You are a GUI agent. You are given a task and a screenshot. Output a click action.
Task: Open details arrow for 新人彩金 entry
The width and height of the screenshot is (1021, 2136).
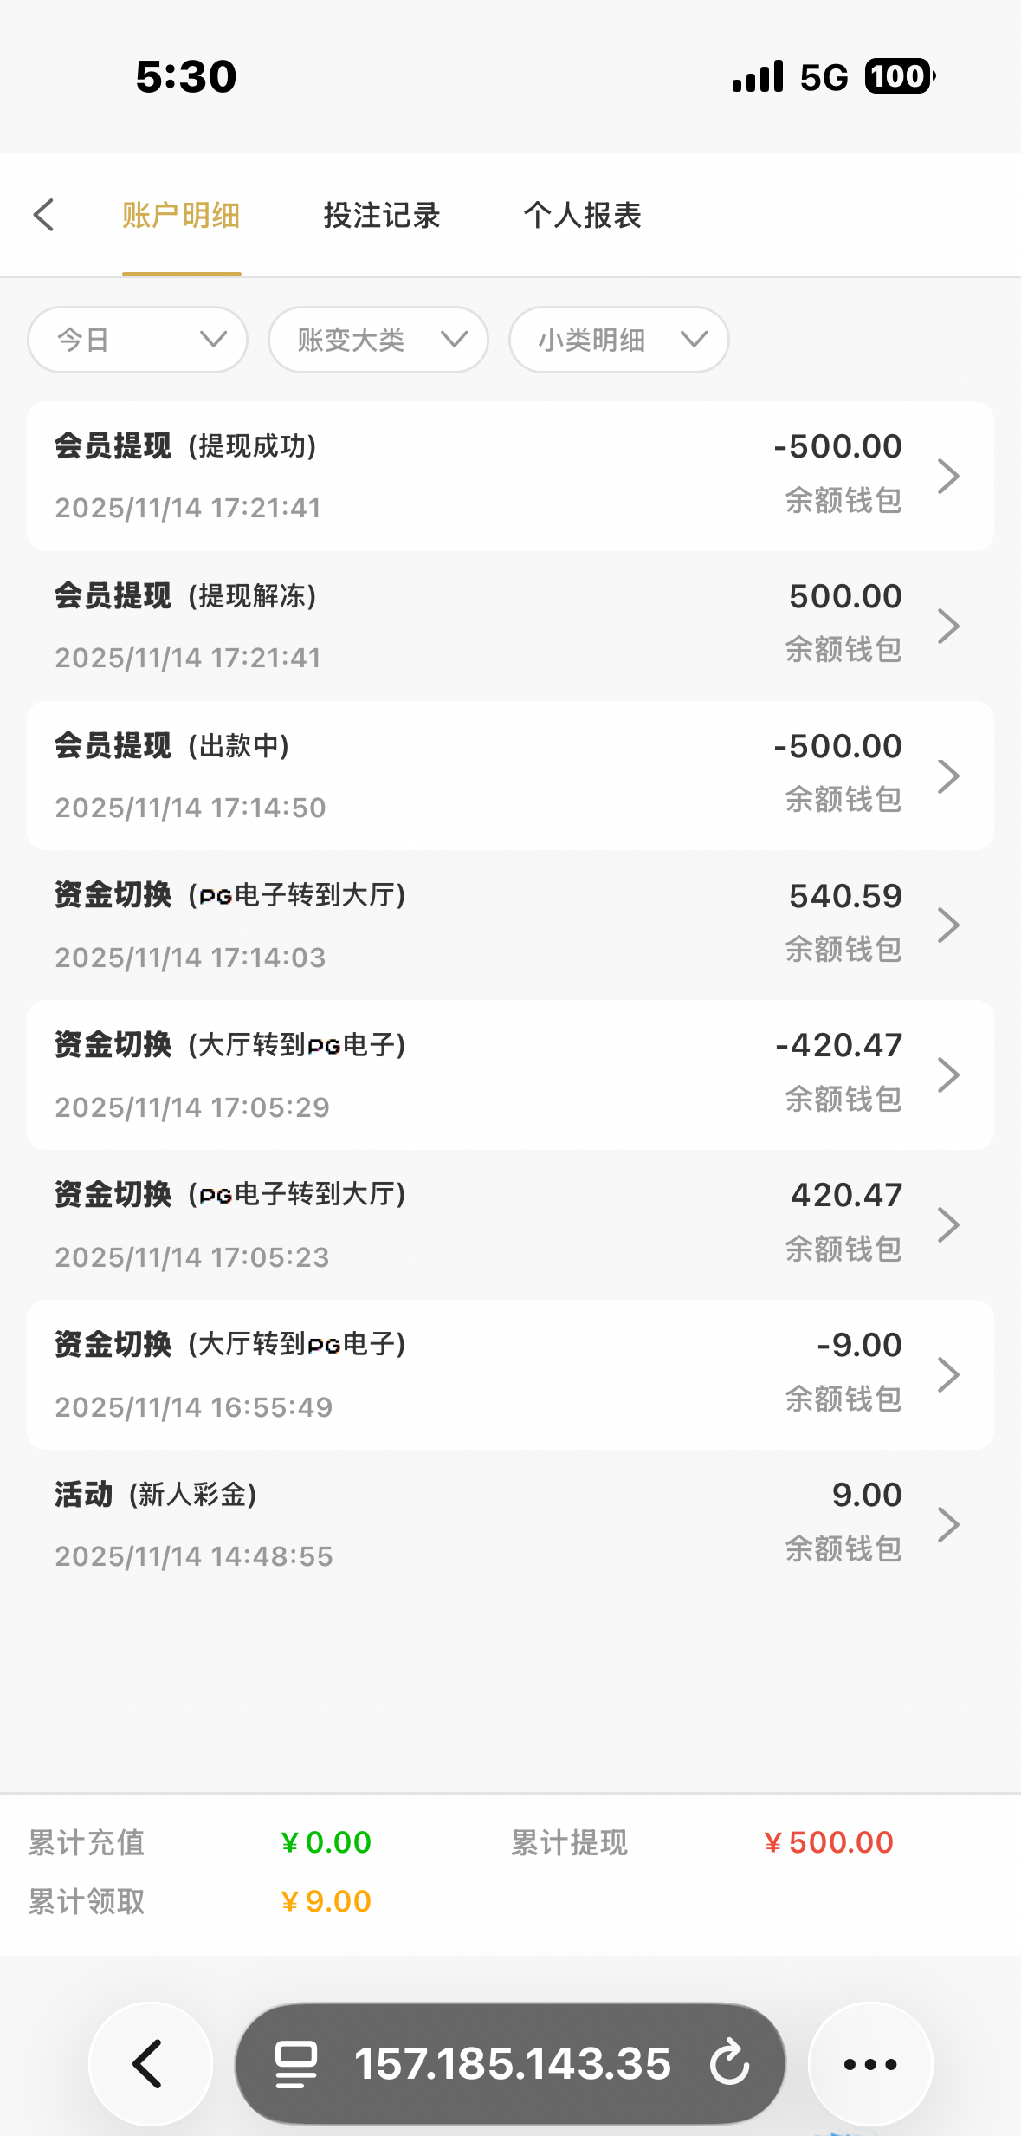[x=948, y=1524]
